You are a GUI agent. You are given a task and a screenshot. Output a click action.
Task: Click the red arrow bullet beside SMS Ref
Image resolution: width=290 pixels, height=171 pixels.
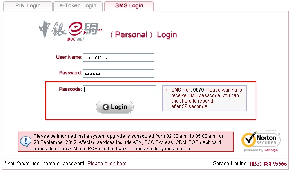(x=167, y=90)
